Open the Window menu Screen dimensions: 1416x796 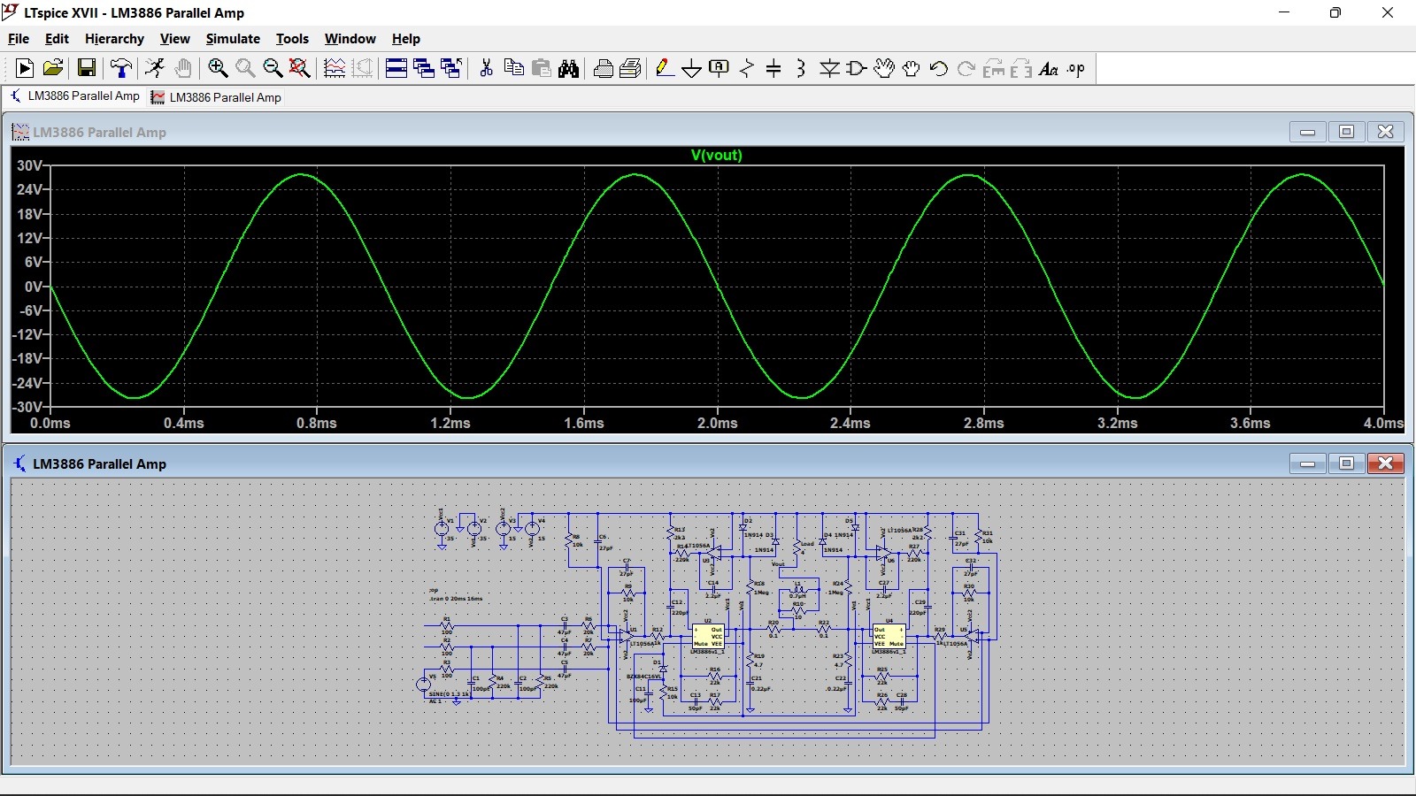click(x=350, y=39)
